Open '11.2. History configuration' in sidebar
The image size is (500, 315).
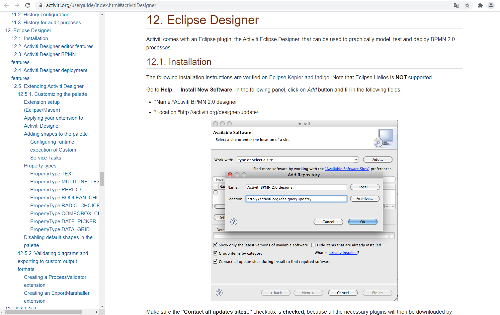click(x=41, y=15)
